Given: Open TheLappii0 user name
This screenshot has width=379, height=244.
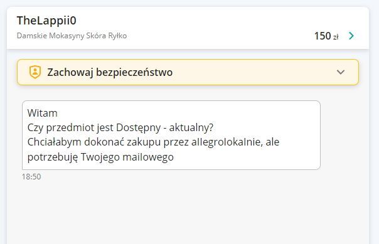Looking at the screenshot, I should coord(46,20).
